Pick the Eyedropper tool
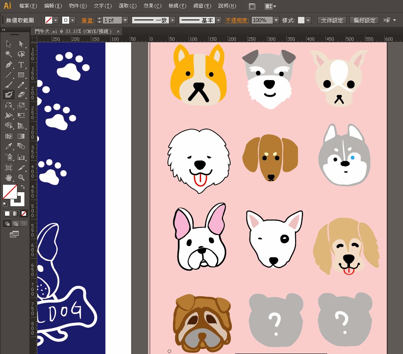 coord(8,146)
